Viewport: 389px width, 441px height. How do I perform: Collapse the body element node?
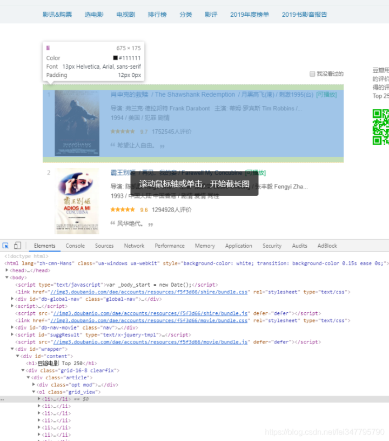pos(7,278)
